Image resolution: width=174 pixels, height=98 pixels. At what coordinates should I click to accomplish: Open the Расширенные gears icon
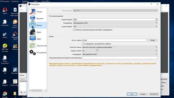(33, 52)
